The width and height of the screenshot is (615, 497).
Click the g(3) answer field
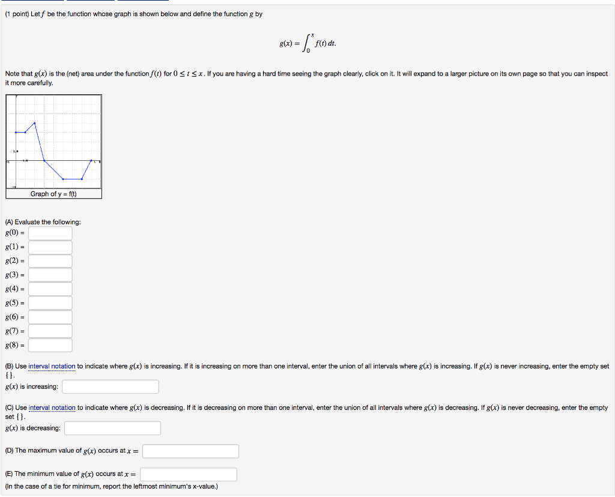tap(50, 274)
